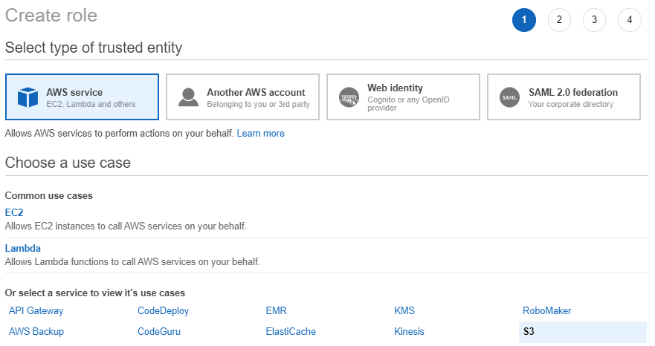Click the 'Allows EC2 instances to call AWS services' description
Screen dimensions: 655x346
(126, 226)
